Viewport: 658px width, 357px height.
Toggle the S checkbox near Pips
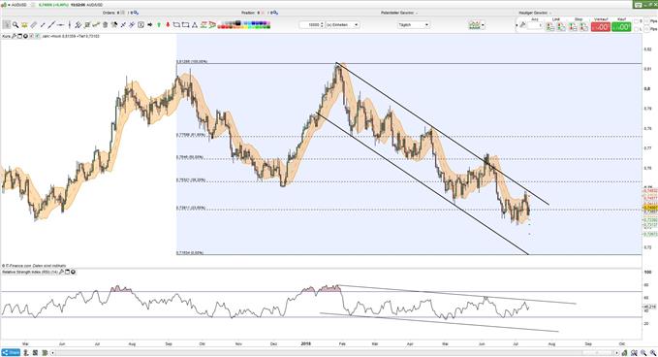coord(636,21)
